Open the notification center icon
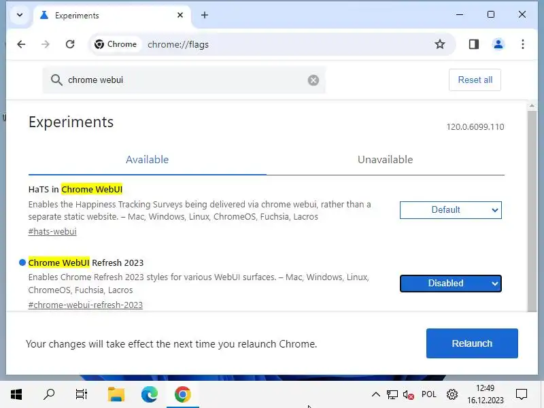The width and height of the screenshot is (544, 408). (522, 394)
